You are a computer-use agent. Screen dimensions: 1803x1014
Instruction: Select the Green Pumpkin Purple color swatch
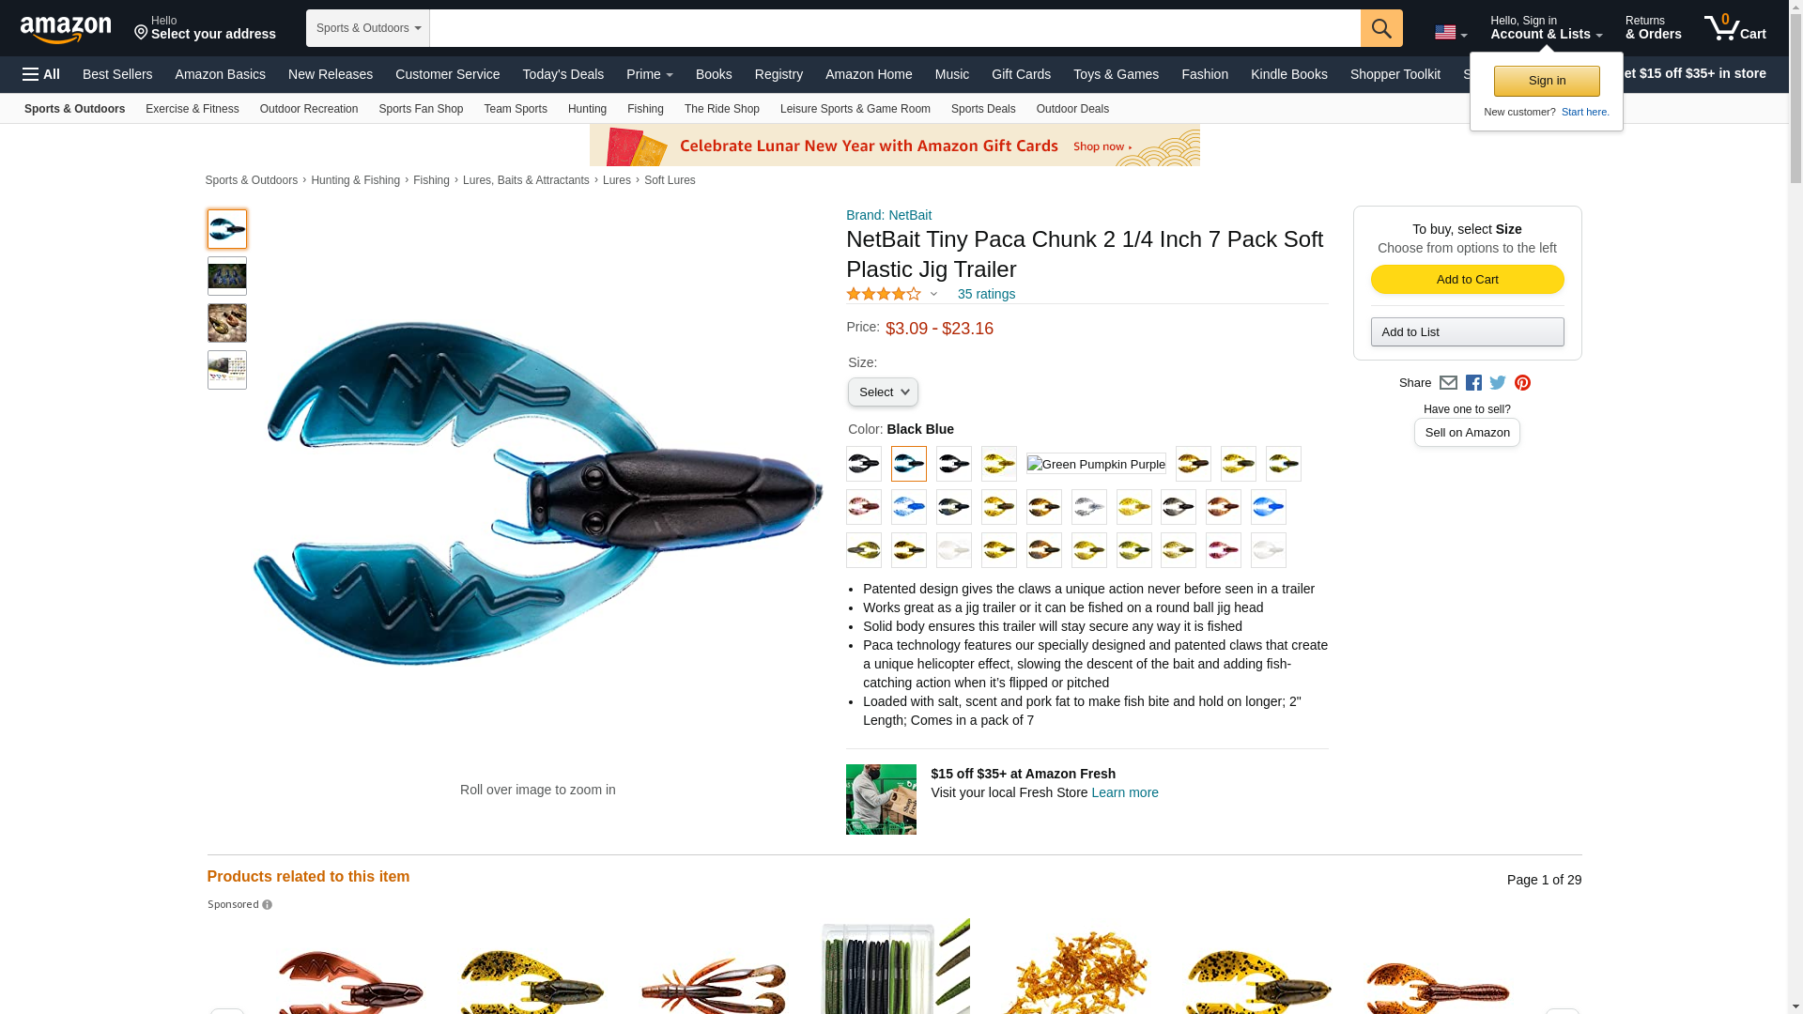(x=1096, y=464)
